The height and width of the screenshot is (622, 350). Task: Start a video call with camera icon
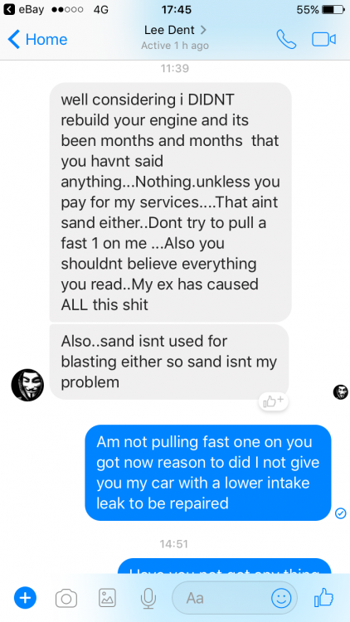[323, 39]
